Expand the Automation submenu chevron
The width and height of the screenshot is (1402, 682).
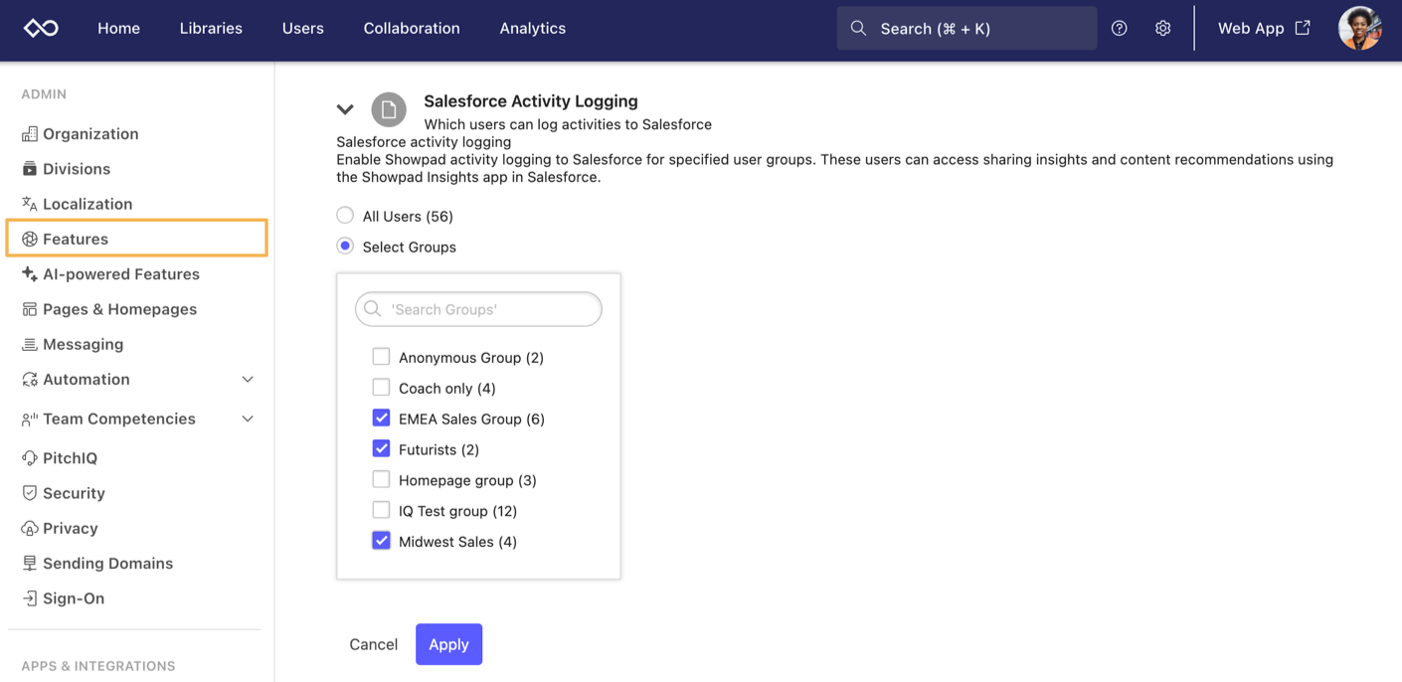pos(248,379)
